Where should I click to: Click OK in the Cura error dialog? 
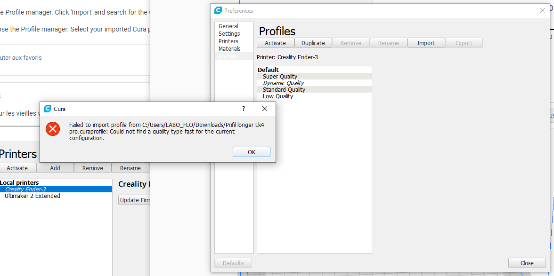click(x=251, y=152)
